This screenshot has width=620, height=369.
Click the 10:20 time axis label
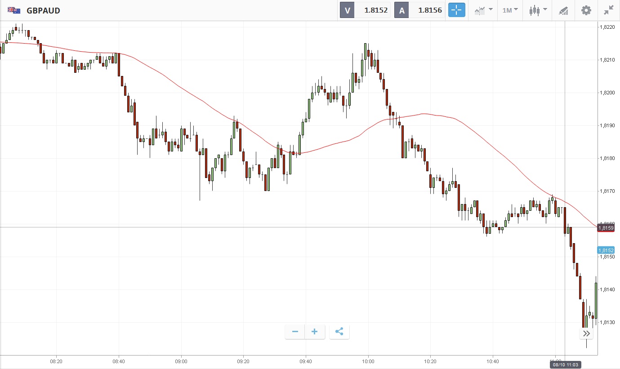click(430, 361)
